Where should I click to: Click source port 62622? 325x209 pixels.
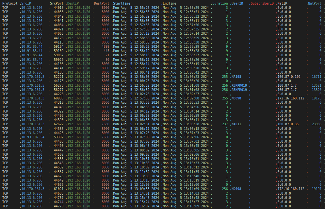point(59,124)
